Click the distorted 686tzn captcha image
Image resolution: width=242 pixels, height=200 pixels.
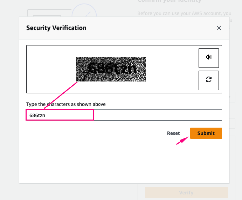pos(111,69)
